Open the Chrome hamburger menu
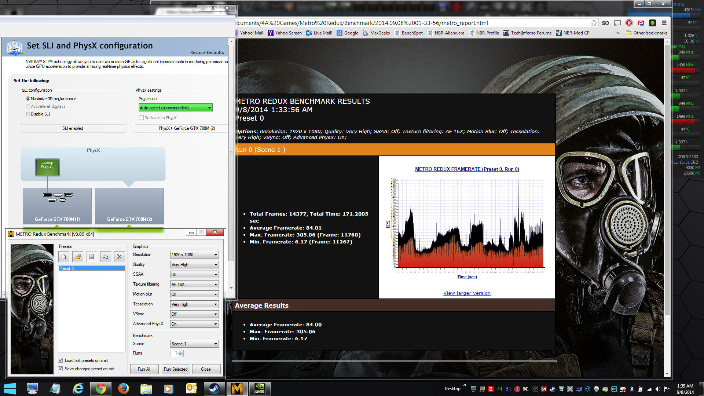Viewport: 704px width, 396px height. [x=664, y=23]
